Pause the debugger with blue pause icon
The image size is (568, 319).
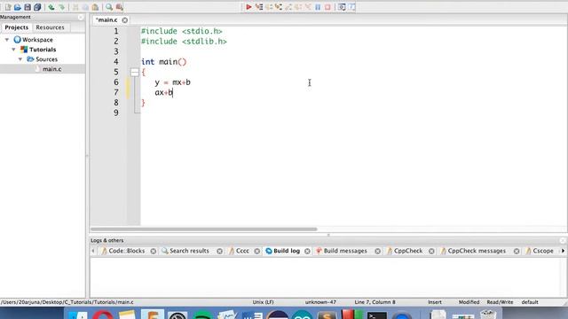[x=318, y=7]
